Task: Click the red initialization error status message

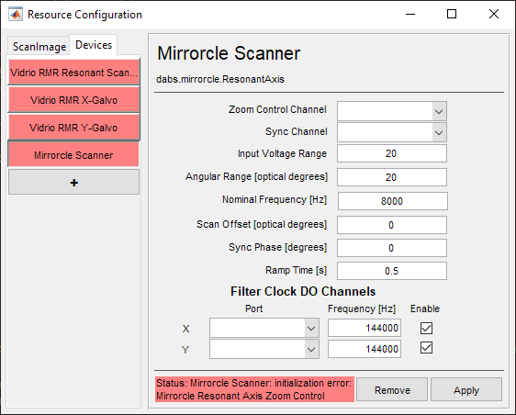Action: tap(254, 389)
